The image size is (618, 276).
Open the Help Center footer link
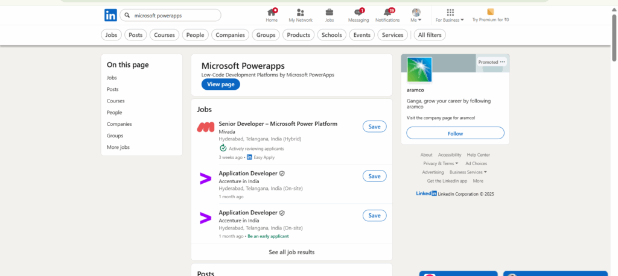(x=479, y=155)
